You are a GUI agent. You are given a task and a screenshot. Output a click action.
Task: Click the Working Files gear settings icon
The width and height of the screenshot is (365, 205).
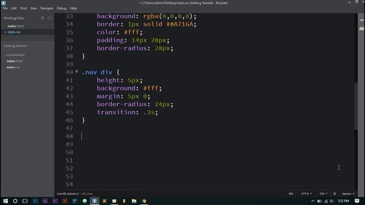pos(43,18)
